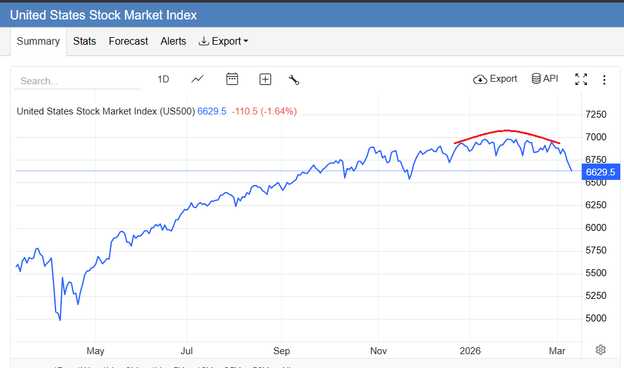Click the 7250 price axis label
Viewport: 624px width, 368px height.
click(x=596, y=114)
